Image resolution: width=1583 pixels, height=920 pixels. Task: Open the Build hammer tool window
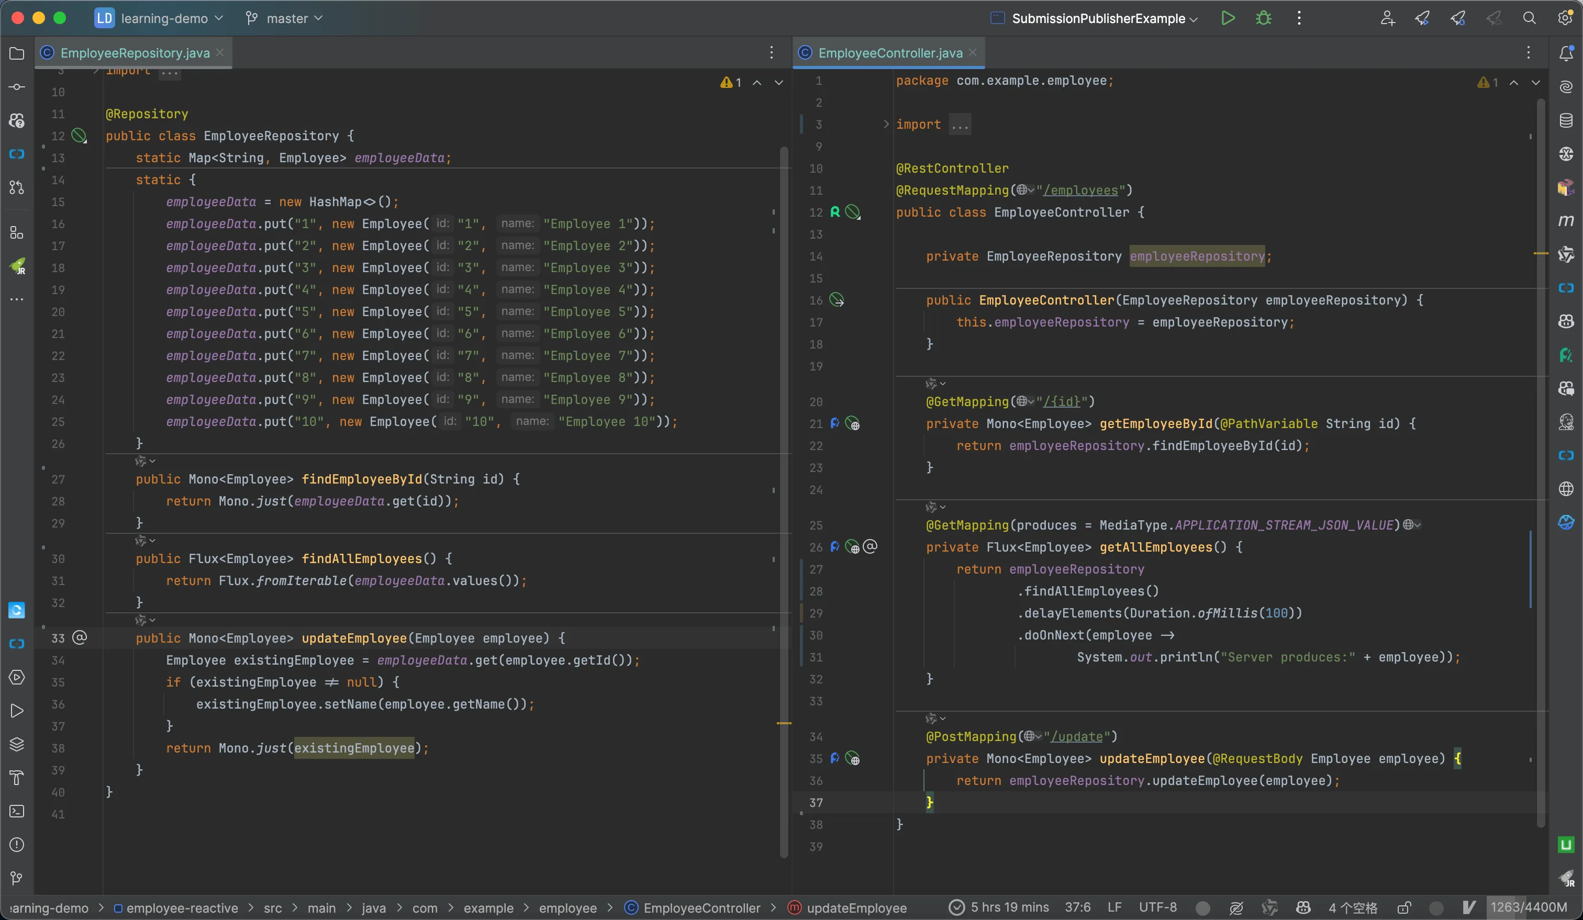pyautogui.click(x=17, y=778)
